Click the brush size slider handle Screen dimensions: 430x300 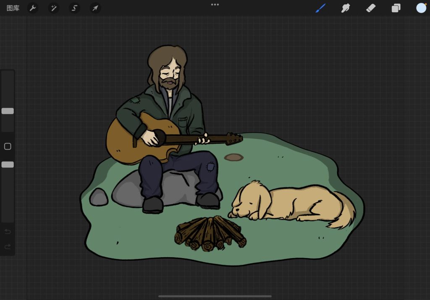coord(8,111)
